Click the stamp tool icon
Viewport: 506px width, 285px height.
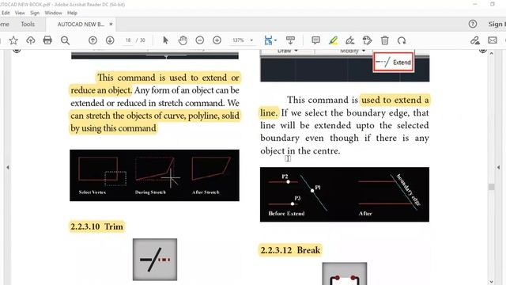click(367, 40)
